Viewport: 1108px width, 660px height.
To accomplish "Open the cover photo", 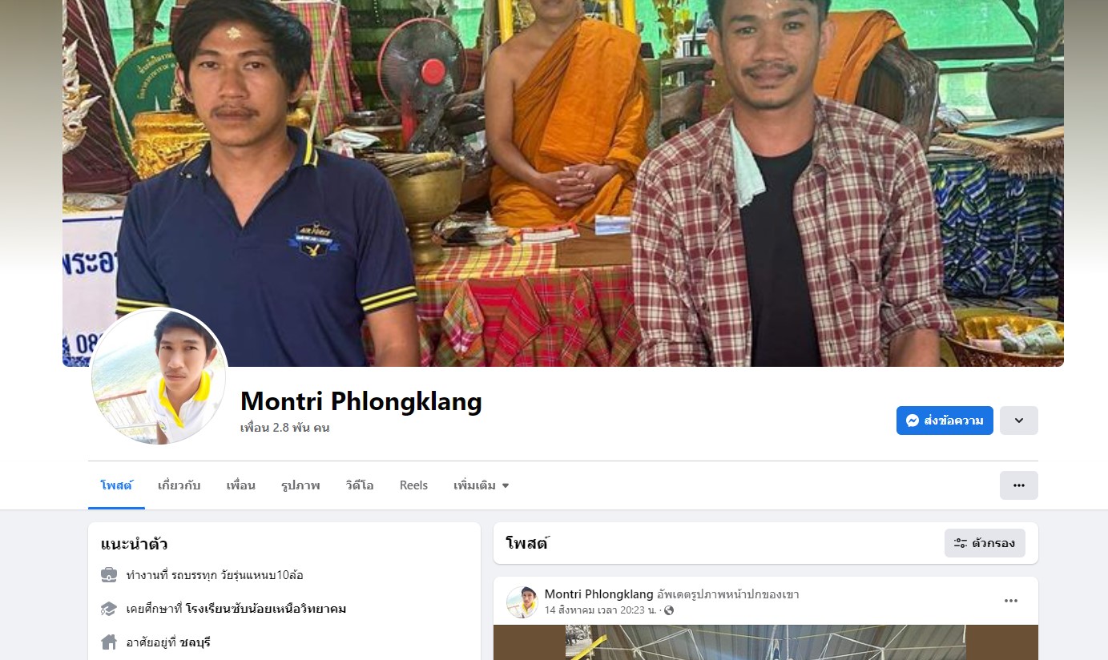I will click(563, 183).
